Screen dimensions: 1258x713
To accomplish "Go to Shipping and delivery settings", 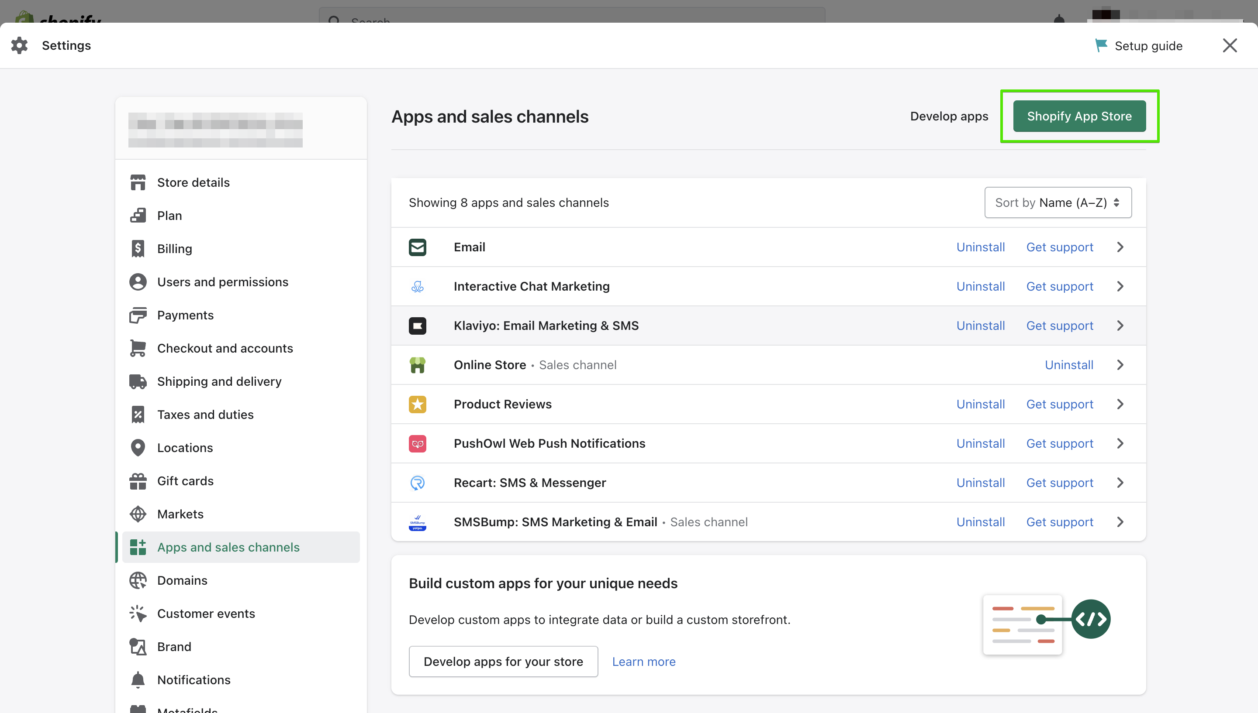I will tap(241, 381).
